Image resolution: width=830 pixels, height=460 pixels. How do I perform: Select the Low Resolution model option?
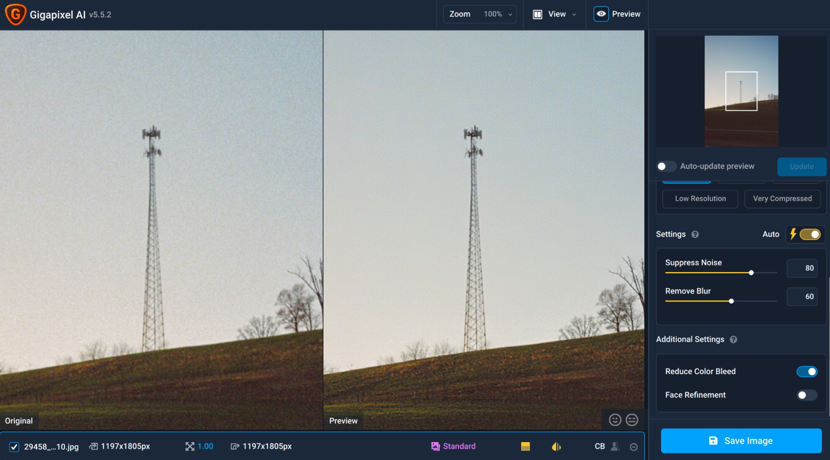(700, 199)
